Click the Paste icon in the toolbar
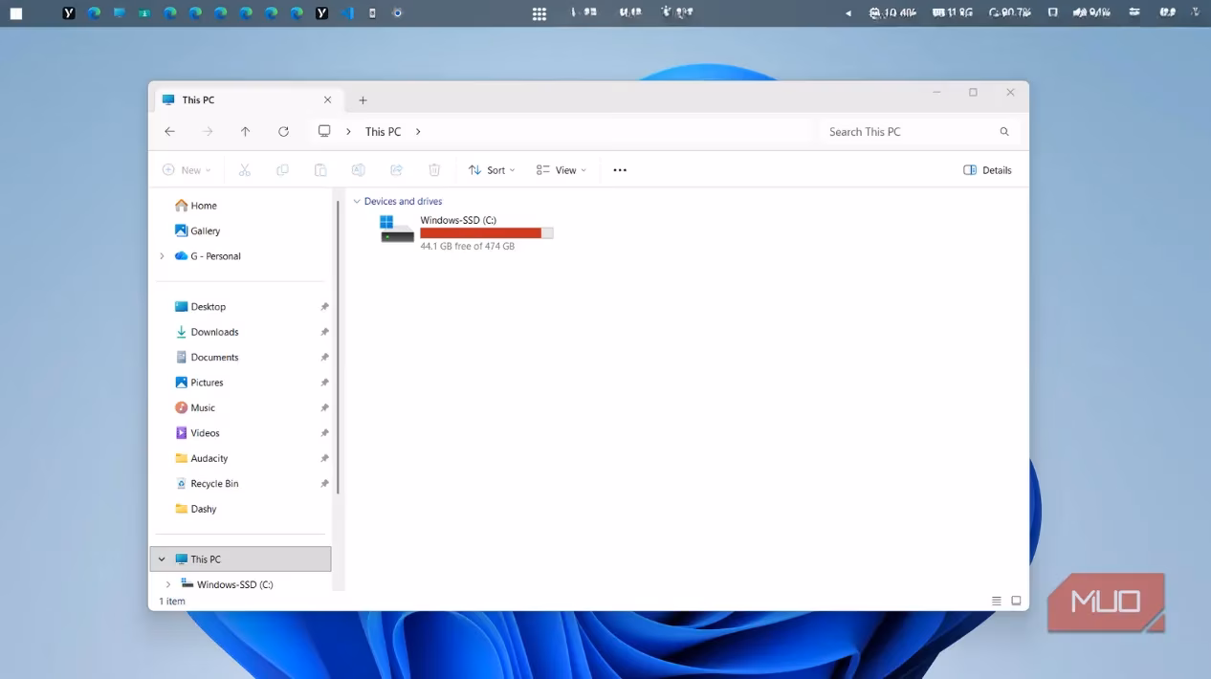This screenshot has height=679, width=1211. [320, 169]
